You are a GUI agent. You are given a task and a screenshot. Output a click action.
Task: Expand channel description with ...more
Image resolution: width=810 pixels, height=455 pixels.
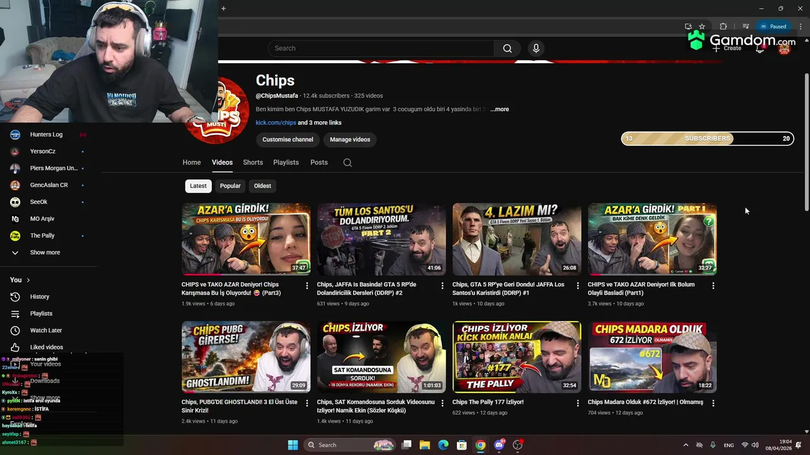(499, 109)
